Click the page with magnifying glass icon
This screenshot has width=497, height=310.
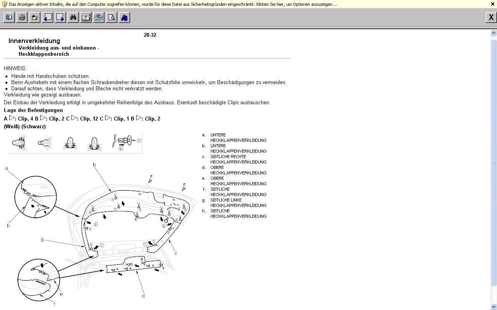[111, 17]
